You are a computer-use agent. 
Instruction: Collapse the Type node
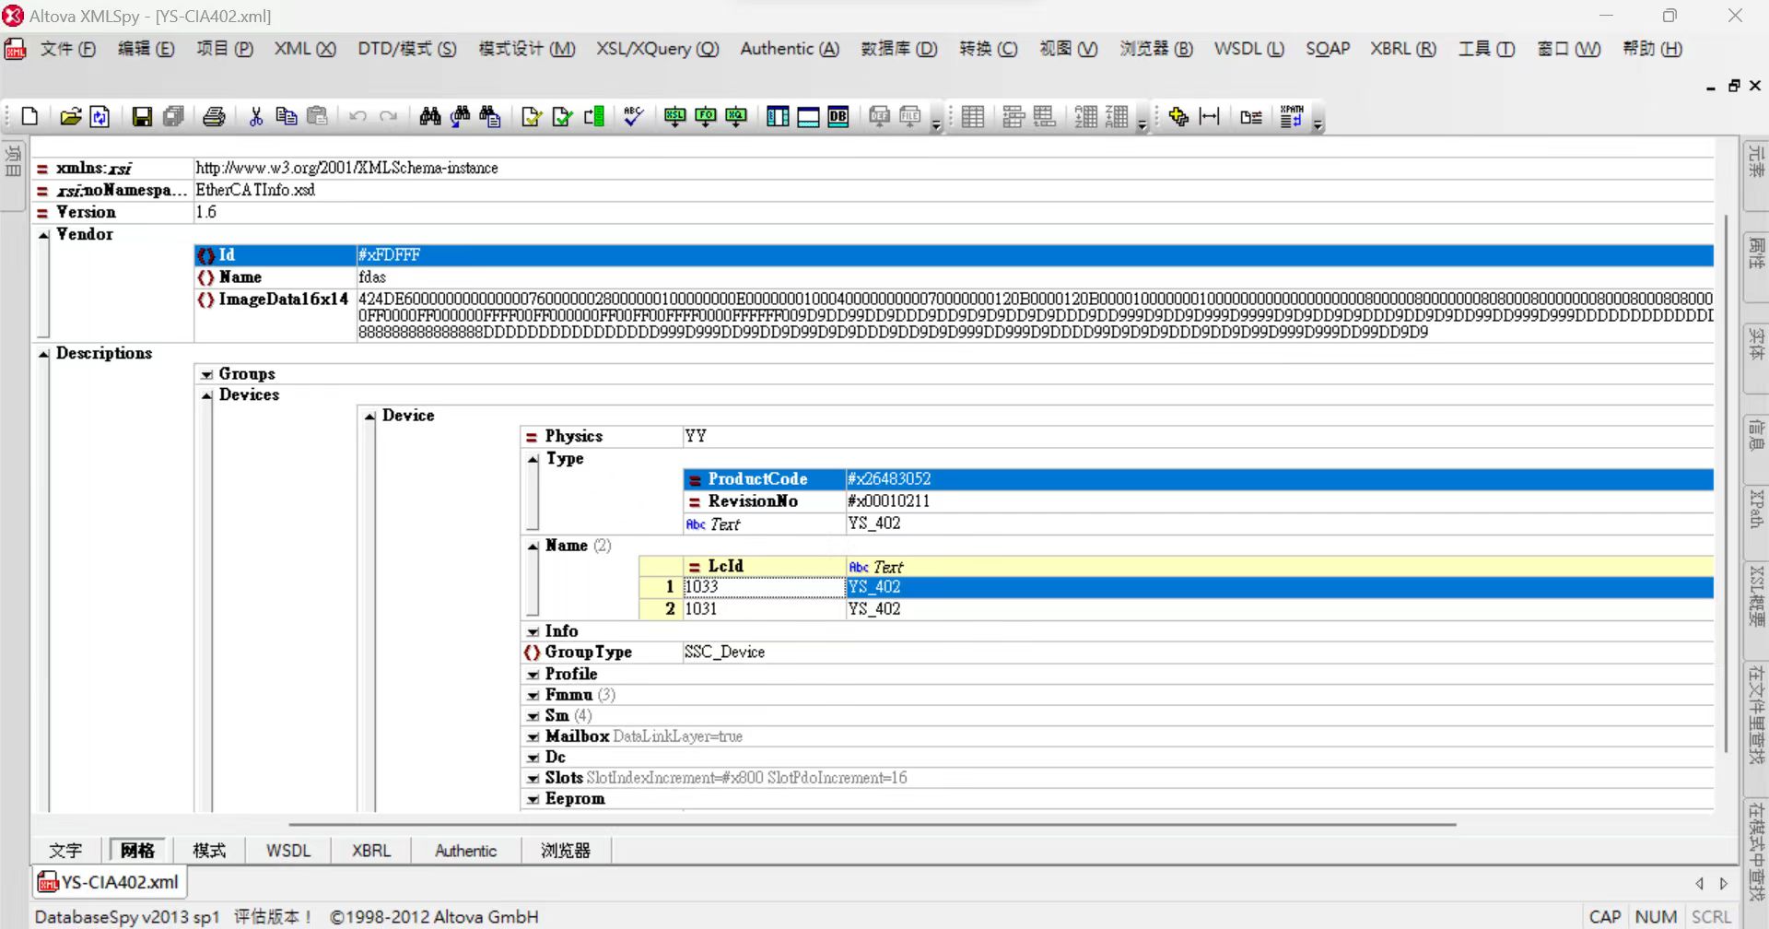(x=533, y=459)
